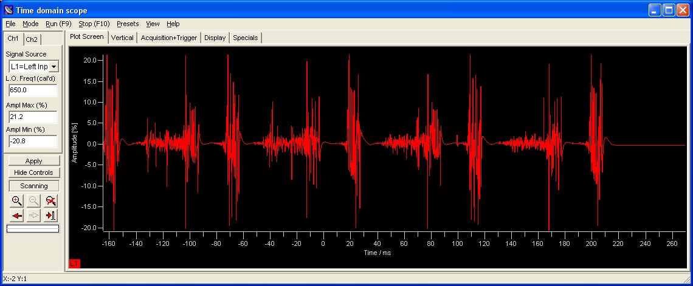The height and width of the screenshot is (286, 693).
Task: Click the red left arrow scroll icon
Action: point(17,216)
